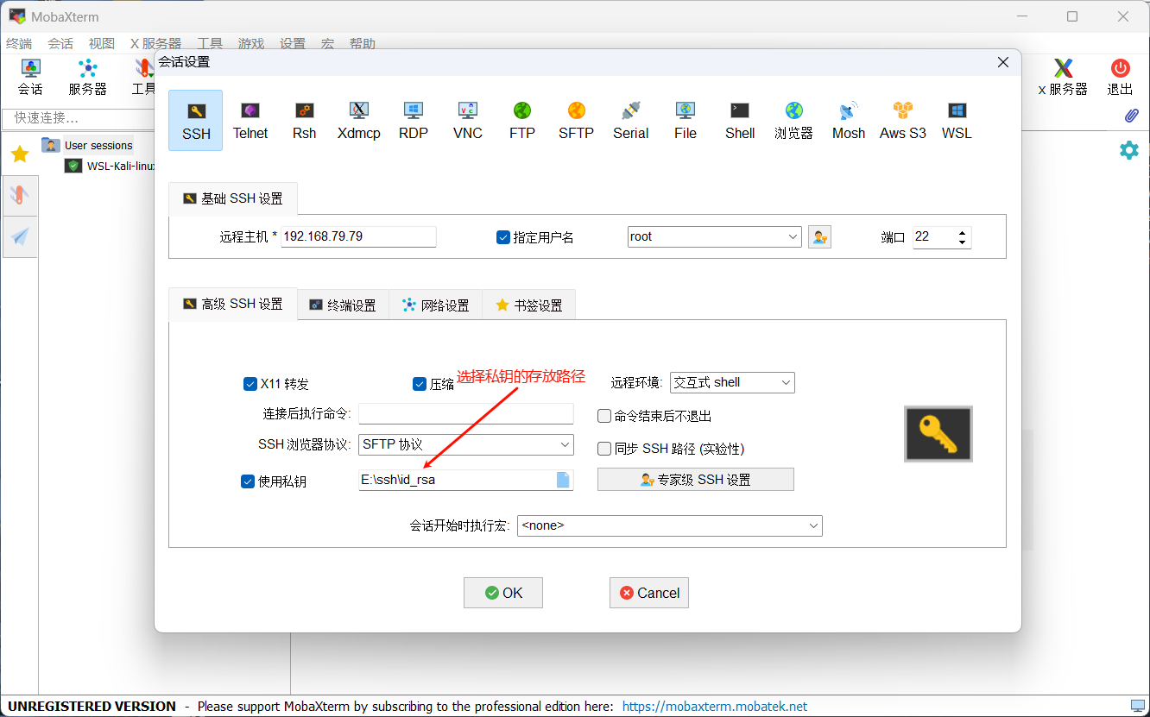
Task: Enable 命令结束后不退出 checkbox
Action: pos(604,416)
